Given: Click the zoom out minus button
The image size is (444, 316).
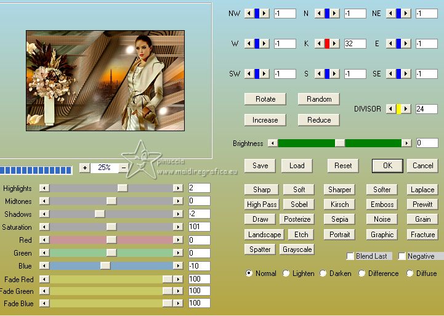Looking at the screenshot, I should [124, 168].
